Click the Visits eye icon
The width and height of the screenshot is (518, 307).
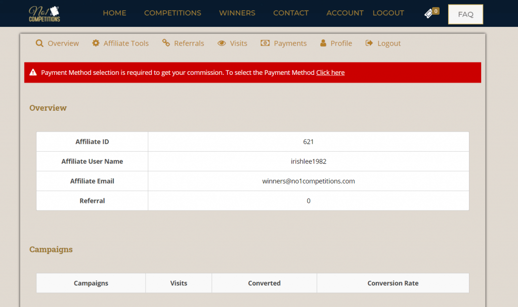click(x=222, y=43)
